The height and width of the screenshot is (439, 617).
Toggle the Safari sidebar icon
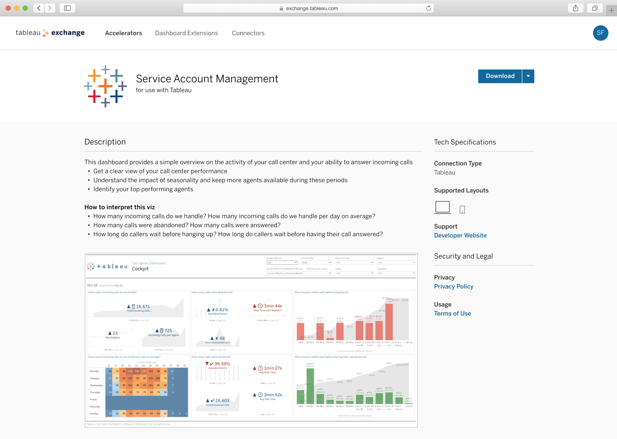67,8
